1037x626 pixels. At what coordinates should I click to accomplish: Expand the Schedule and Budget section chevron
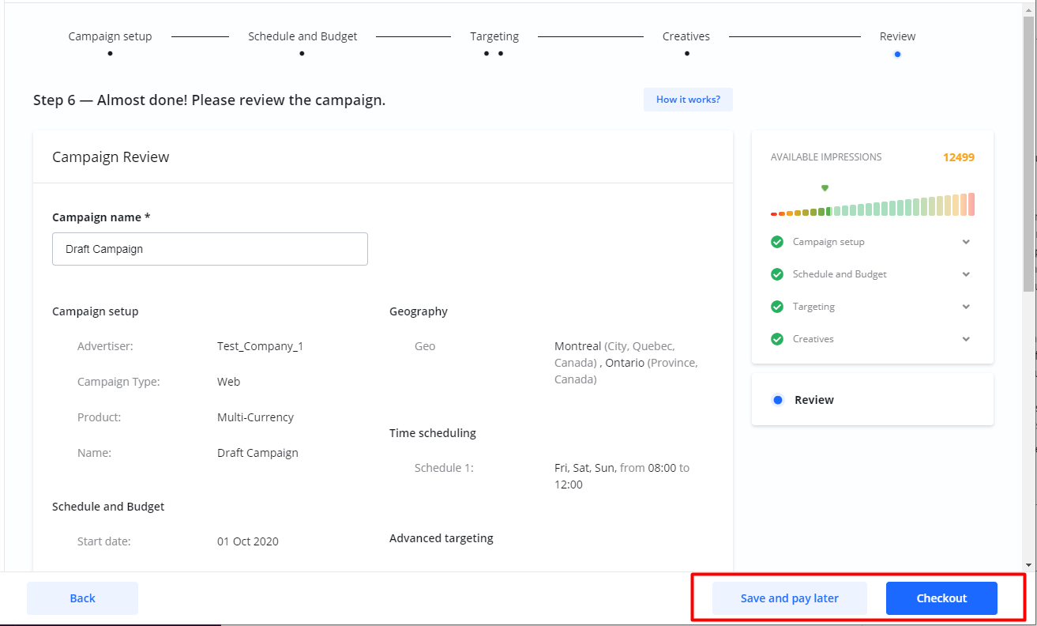(966, 274)
